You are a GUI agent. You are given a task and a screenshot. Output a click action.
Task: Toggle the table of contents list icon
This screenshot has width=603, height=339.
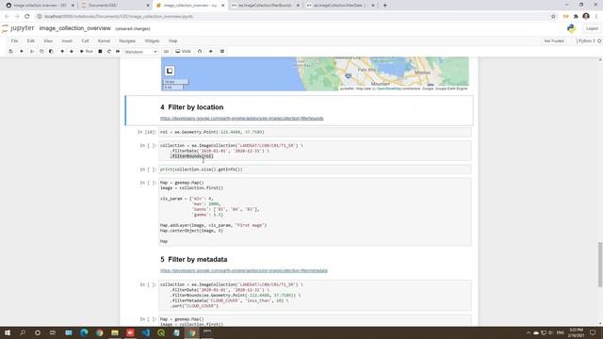click(222, 51)
